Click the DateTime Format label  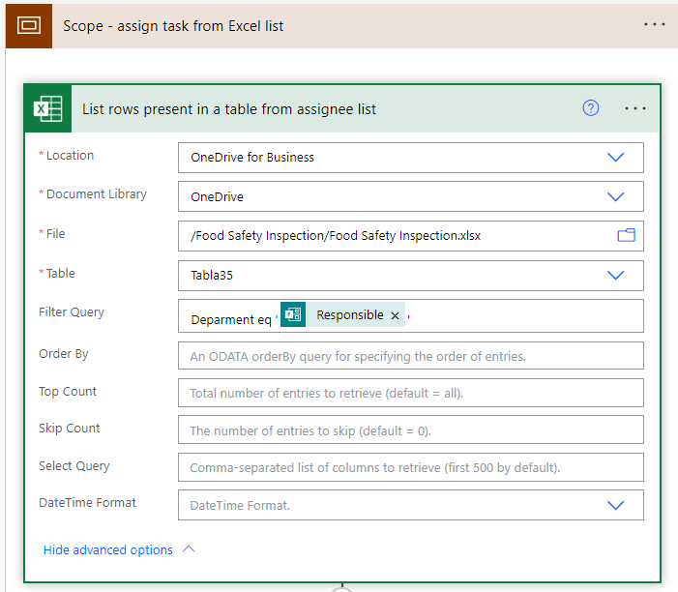tap(87, 502)
